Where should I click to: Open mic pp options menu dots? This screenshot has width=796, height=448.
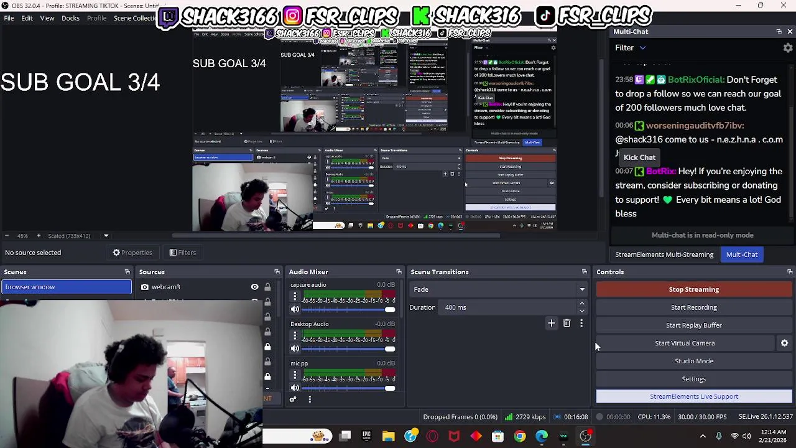click(295, 375)
